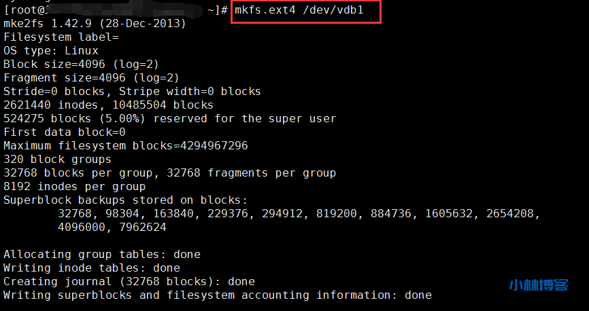Click the 32768 blocks per group line
Viewport: 589px width, 311px height.
[x=169, y=173]
